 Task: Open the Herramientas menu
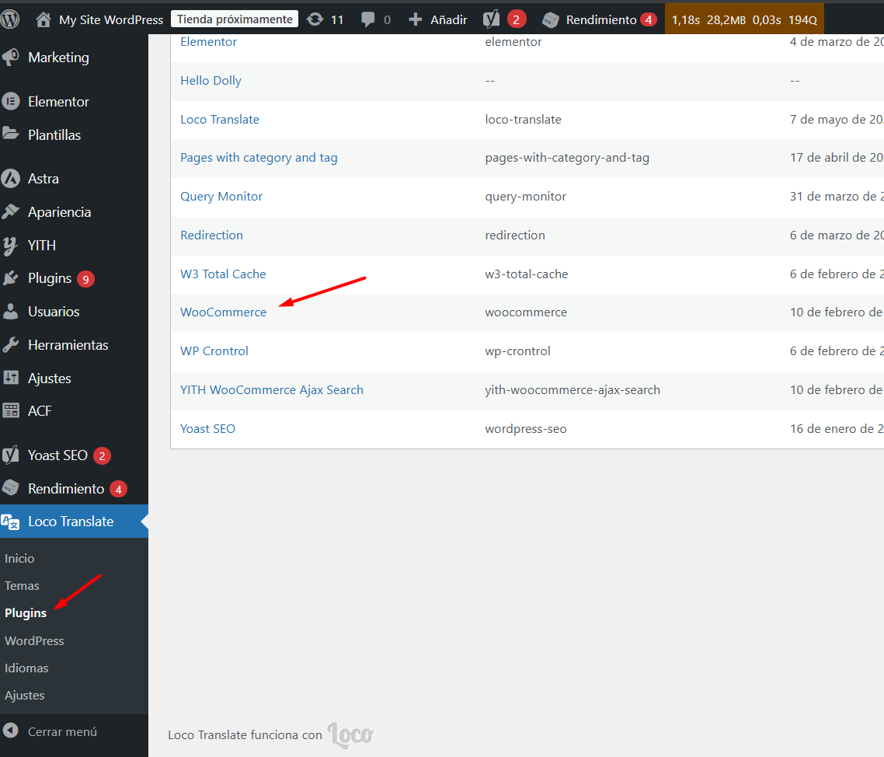(68, 344)
